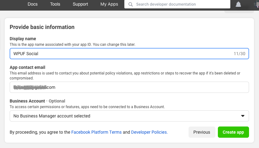Focus the Search developer documentation box
259x148 pixels.
177,4
